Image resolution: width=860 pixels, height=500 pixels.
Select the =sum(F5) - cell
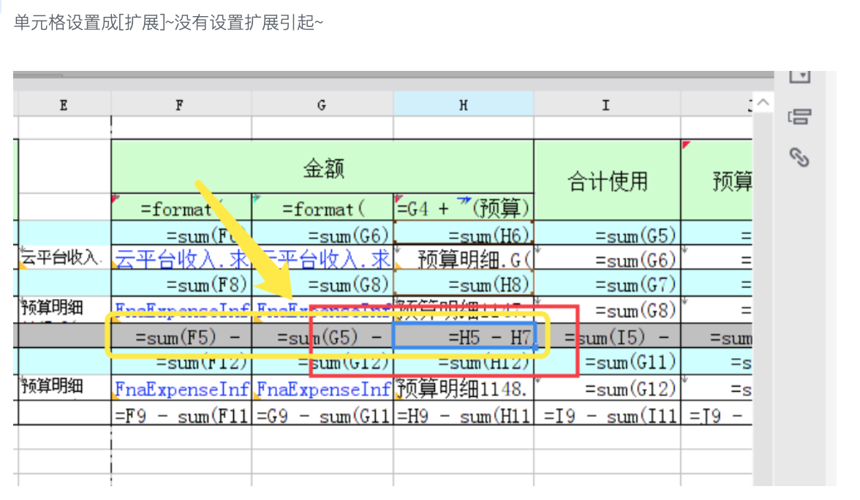[181, 336]
